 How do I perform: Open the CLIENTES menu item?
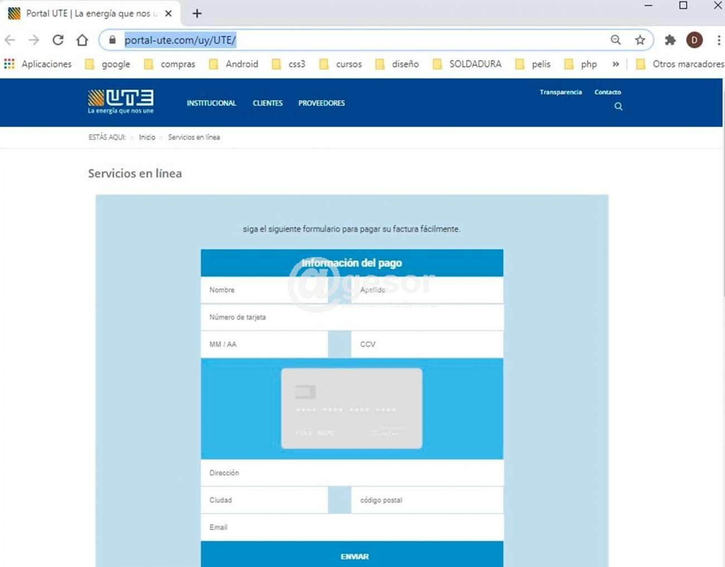coord(268,103)
